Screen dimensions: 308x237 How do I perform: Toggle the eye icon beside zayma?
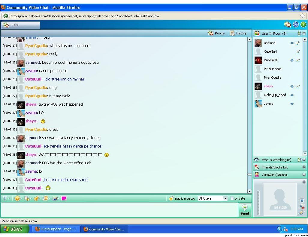pos(292,104)
